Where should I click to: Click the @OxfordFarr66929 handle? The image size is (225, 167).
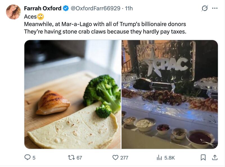click(x=95, y=8)
